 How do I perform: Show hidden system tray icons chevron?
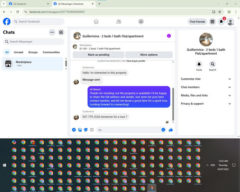coord(207,165)
